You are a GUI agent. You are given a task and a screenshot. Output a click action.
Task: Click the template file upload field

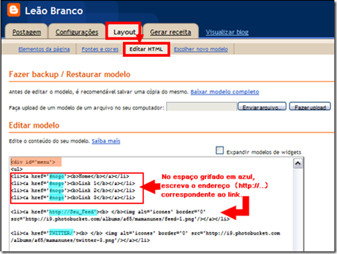pyautogui.click(x=201, y=107)
